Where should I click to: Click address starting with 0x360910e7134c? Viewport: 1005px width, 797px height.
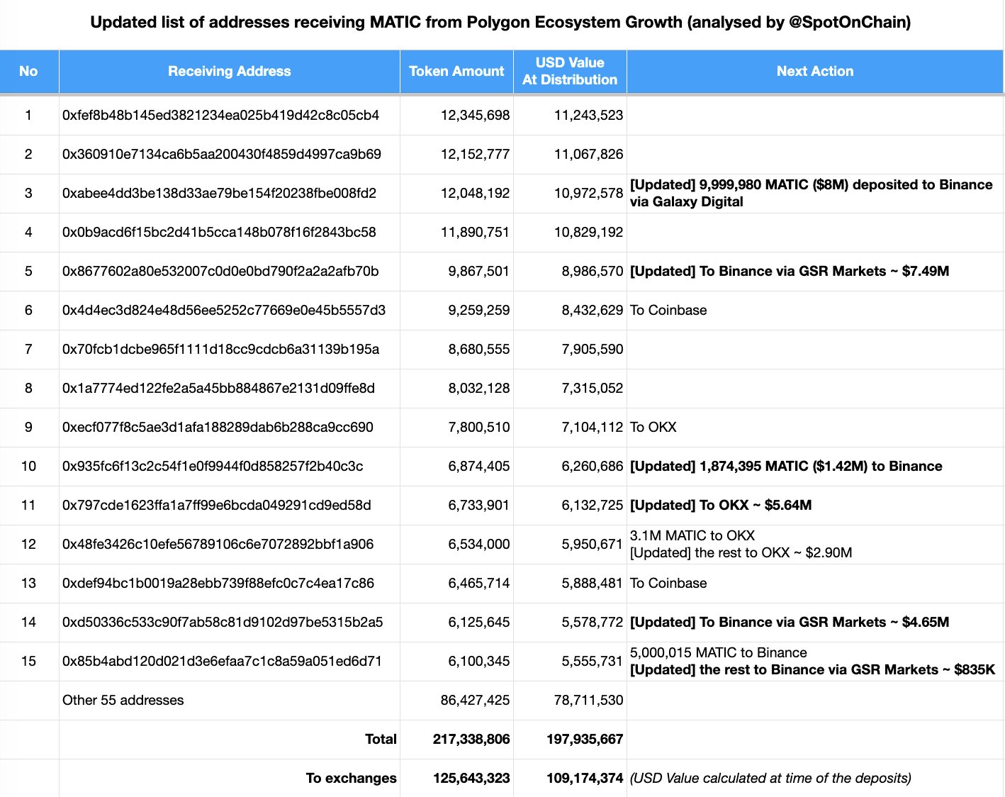221,154
